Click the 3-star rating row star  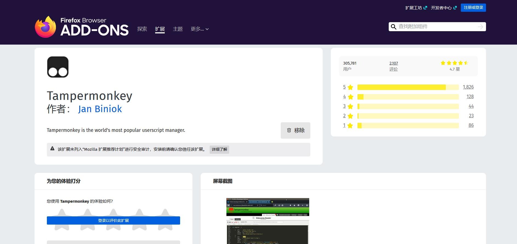coord(350,106)
